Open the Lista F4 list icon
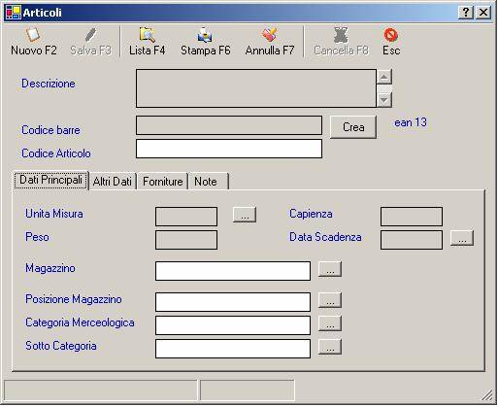 [x=148, y=35]
